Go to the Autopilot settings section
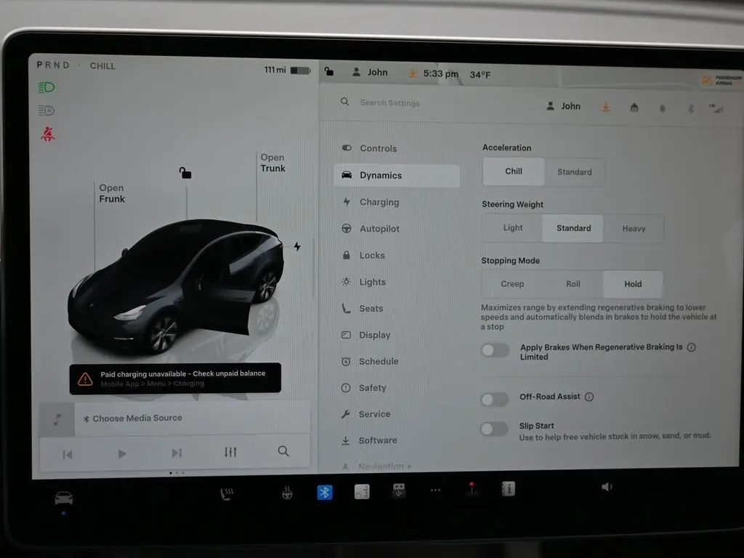744x558 pixels. pyautogui.click(x=379, y=229)
